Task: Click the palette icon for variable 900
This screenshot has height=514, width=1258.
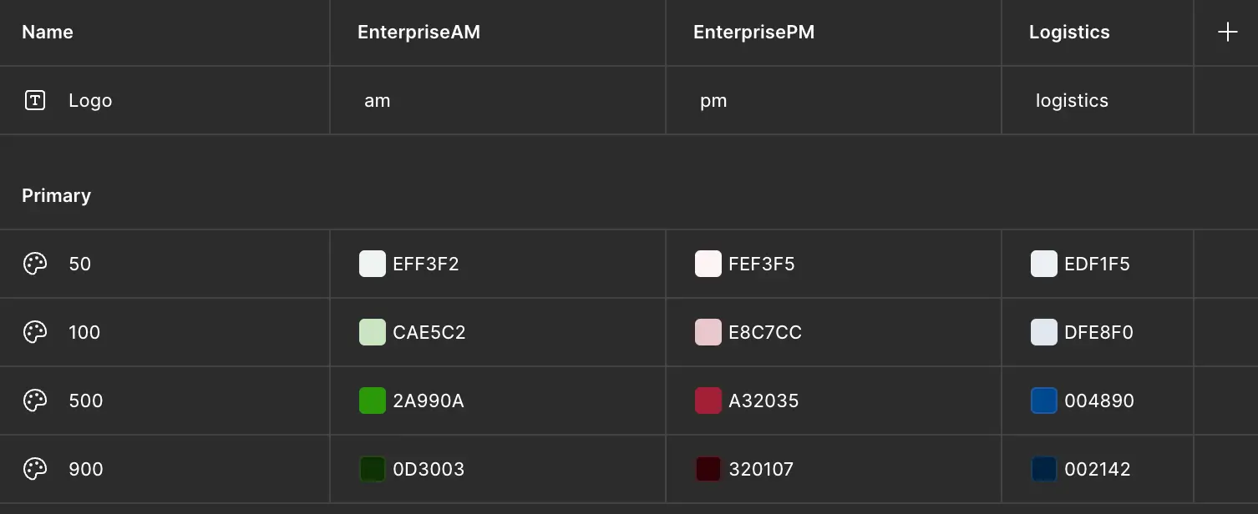Action: click(x=35, y=470)
